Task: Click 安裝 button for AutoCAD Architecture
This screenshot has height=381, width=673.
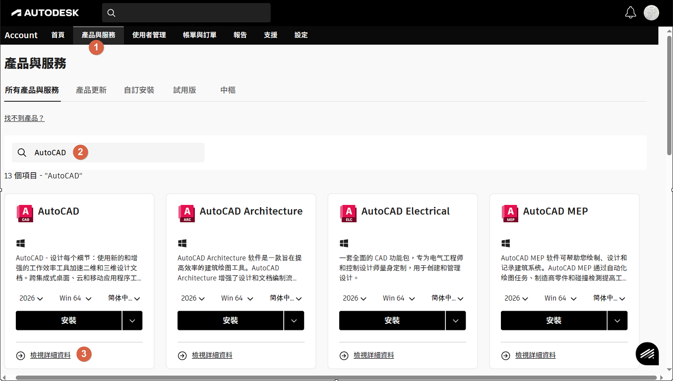Action: [231, 320]
